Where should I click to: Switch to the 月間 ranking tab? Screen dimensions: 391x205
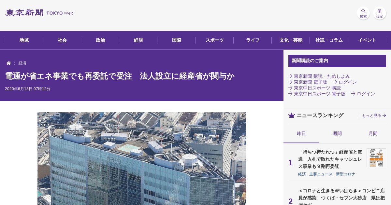(x=373, y=133)
